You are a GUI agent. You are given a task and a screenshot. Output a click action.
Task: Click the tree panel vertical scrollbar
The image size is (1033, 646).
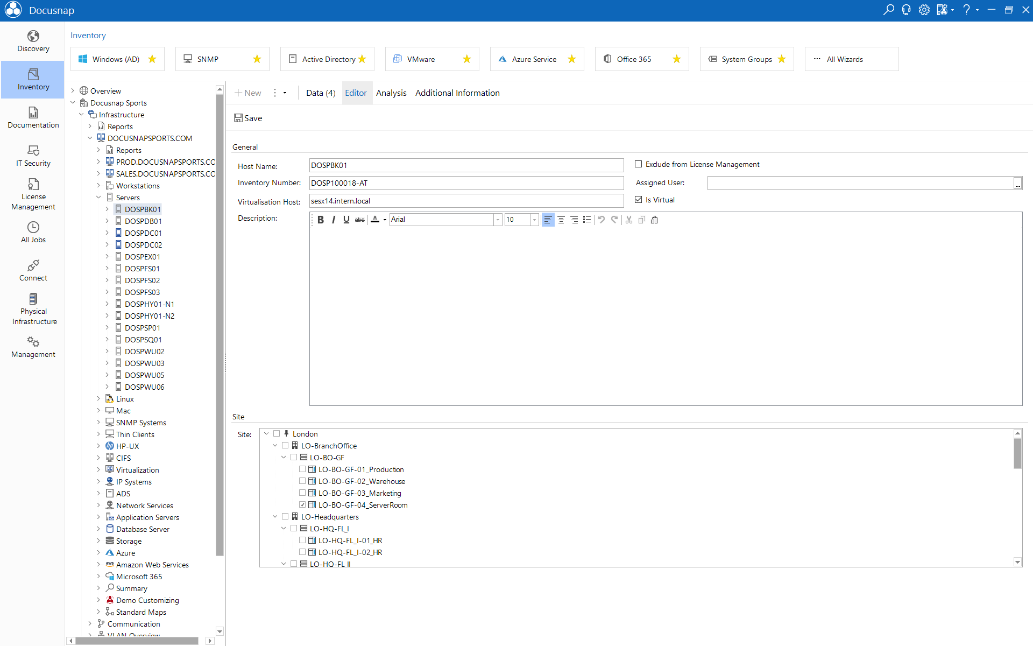click(x=220, y=325)
